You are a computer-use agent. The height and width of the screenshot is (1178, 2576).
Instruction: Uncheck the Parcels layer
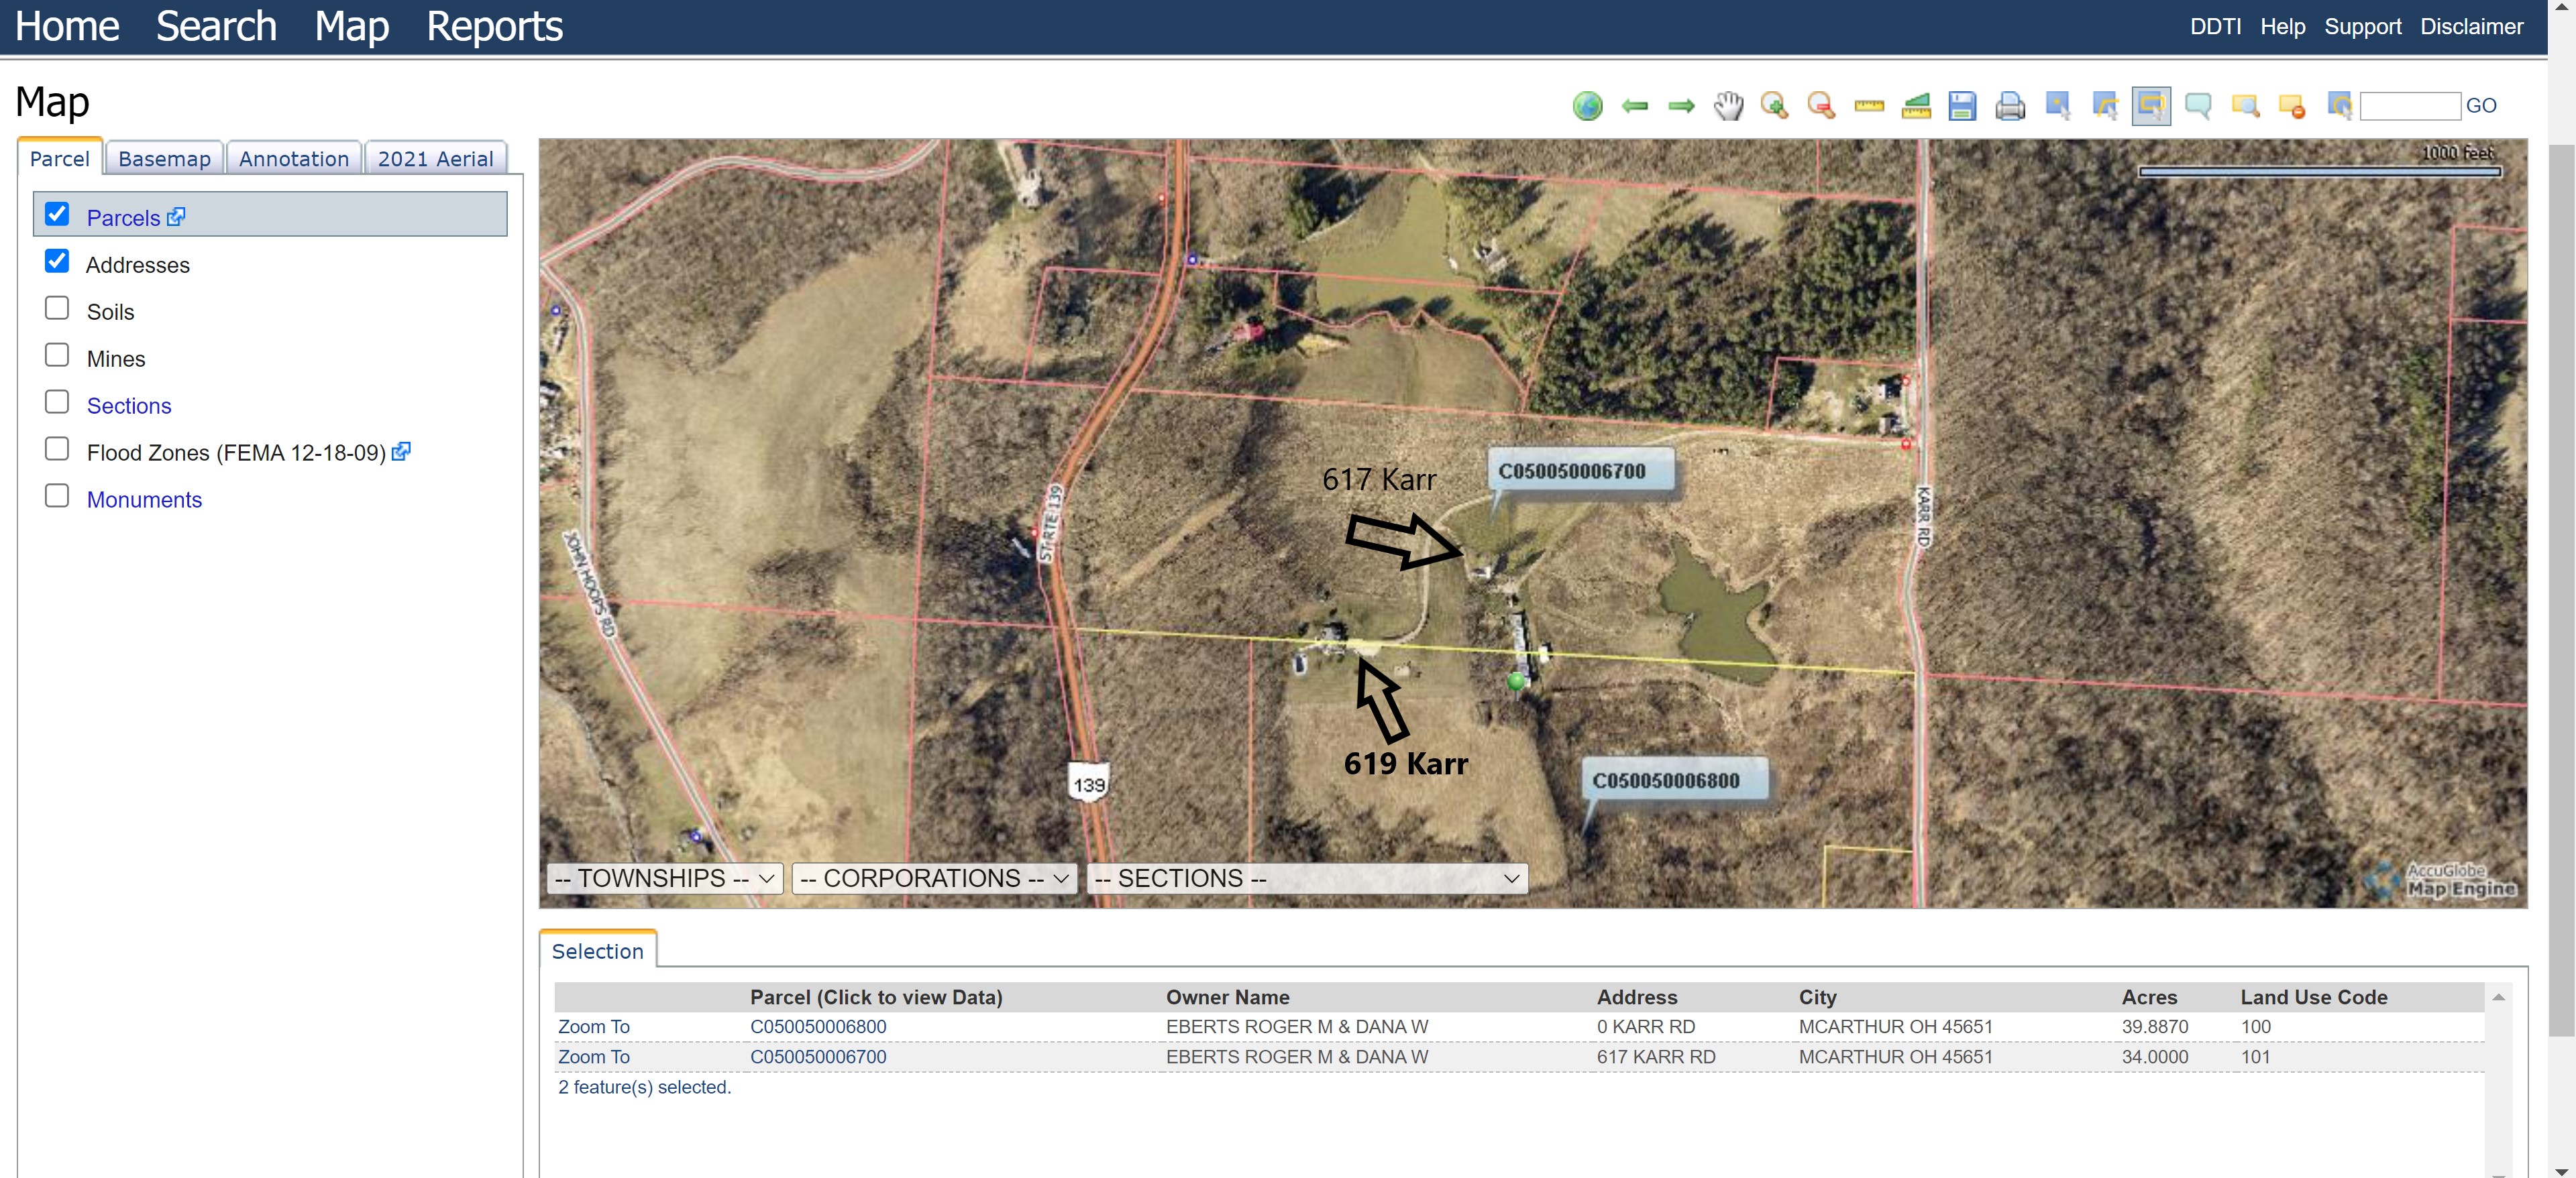click(57, 213)
